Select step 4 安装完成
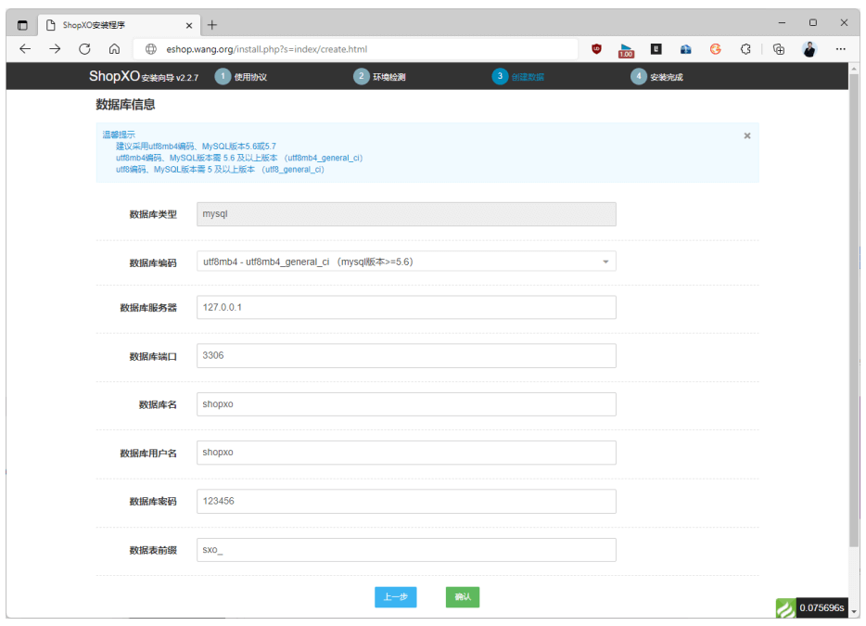Screen dimensions: 866x626 tap(657, 76)
